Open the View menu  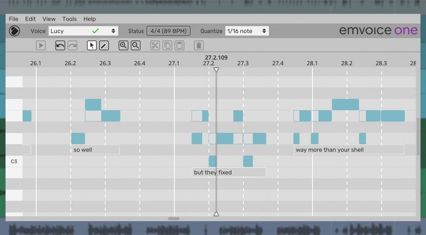(x=49, y=19)
